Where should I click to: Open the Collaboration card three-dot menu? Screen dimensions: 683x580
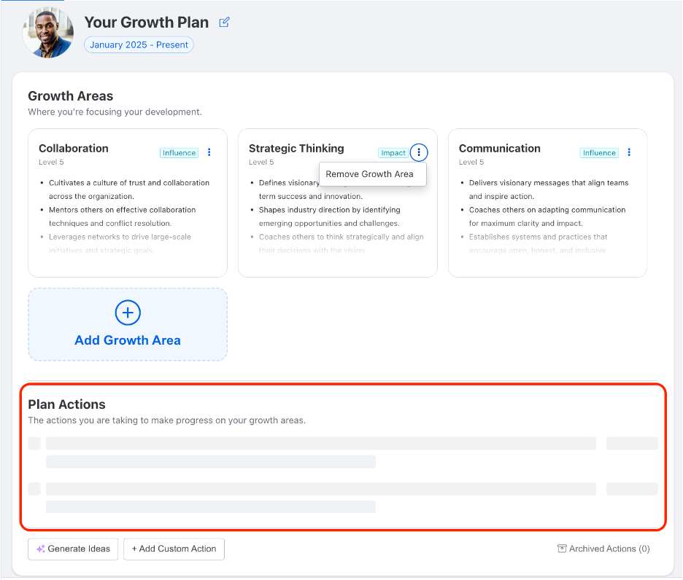point(209,152)
